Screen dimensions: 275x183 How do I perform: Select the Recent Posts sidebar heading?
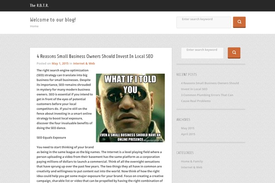click(187, 75)
